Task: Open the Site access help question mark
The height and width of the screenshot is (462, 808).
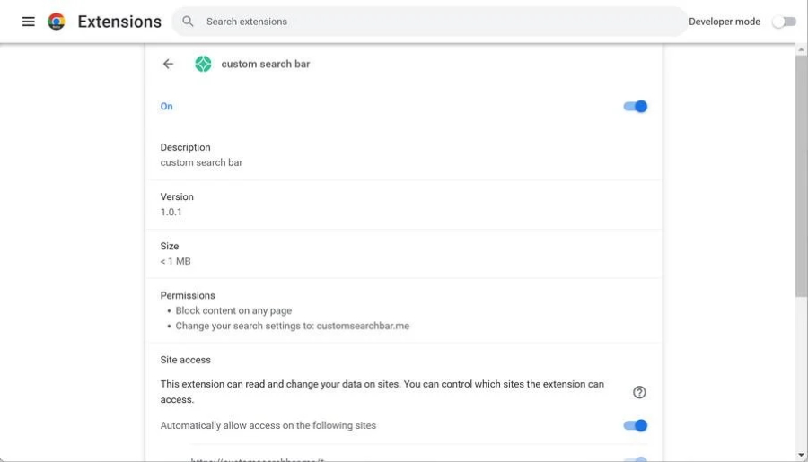Action: 639,392
